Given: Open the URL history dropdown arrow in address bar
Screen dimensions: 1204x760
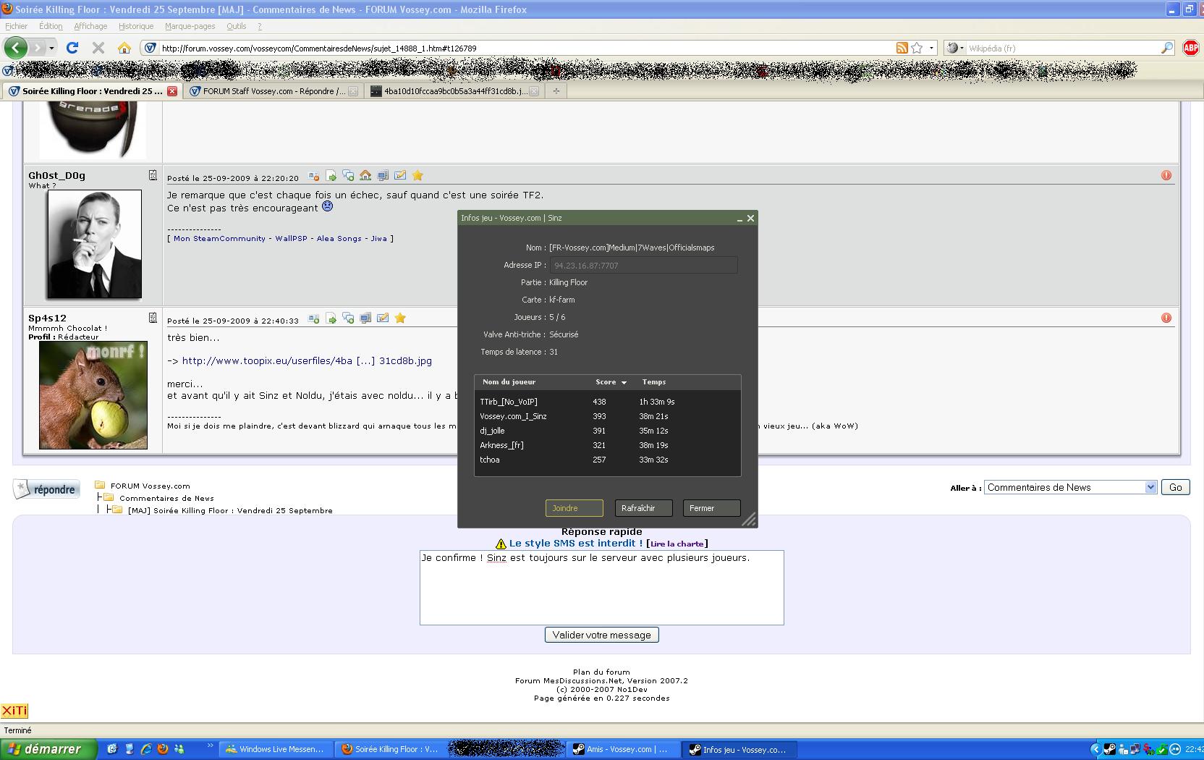Looking at the screenshot, I should coord(931,48).
